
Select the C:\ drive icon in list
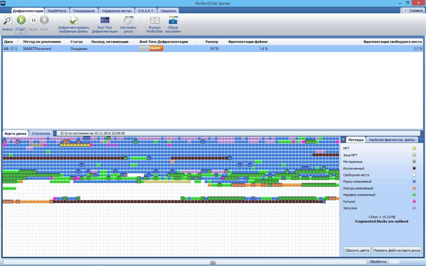pyautogui.click(x=6, y=48)
